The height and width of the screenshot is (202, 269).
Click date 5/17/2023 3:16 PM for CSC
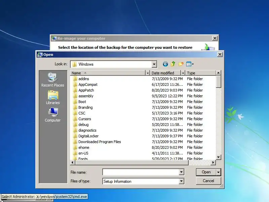coord(167,113)
